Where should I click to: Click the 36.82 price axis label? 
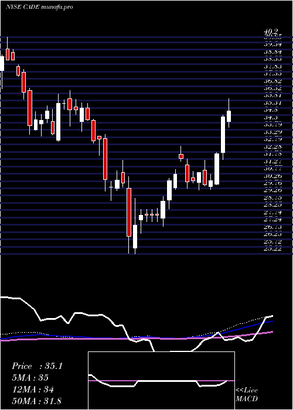(272, 81)
